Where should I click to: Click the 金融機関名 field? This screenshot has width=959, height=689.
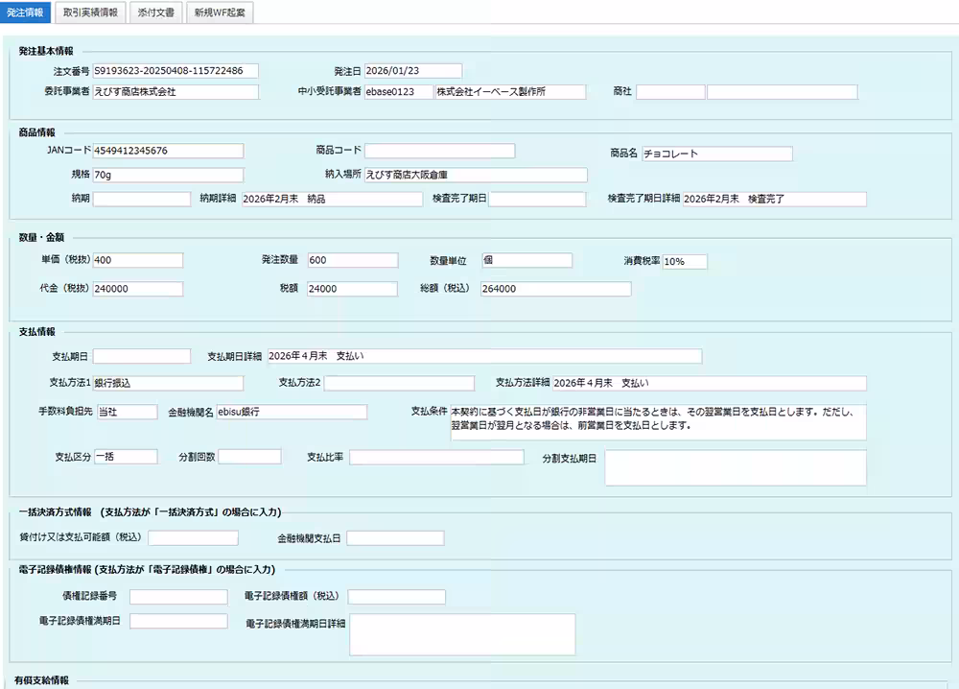pyautogui.click(x=291, y=412)
